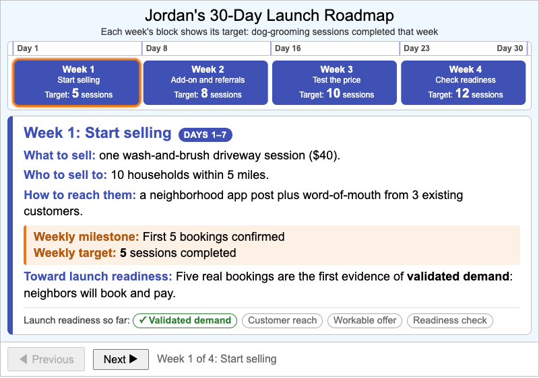Click the status text 'Week 1 of 4: Start selling'

(x=217, y=358)
